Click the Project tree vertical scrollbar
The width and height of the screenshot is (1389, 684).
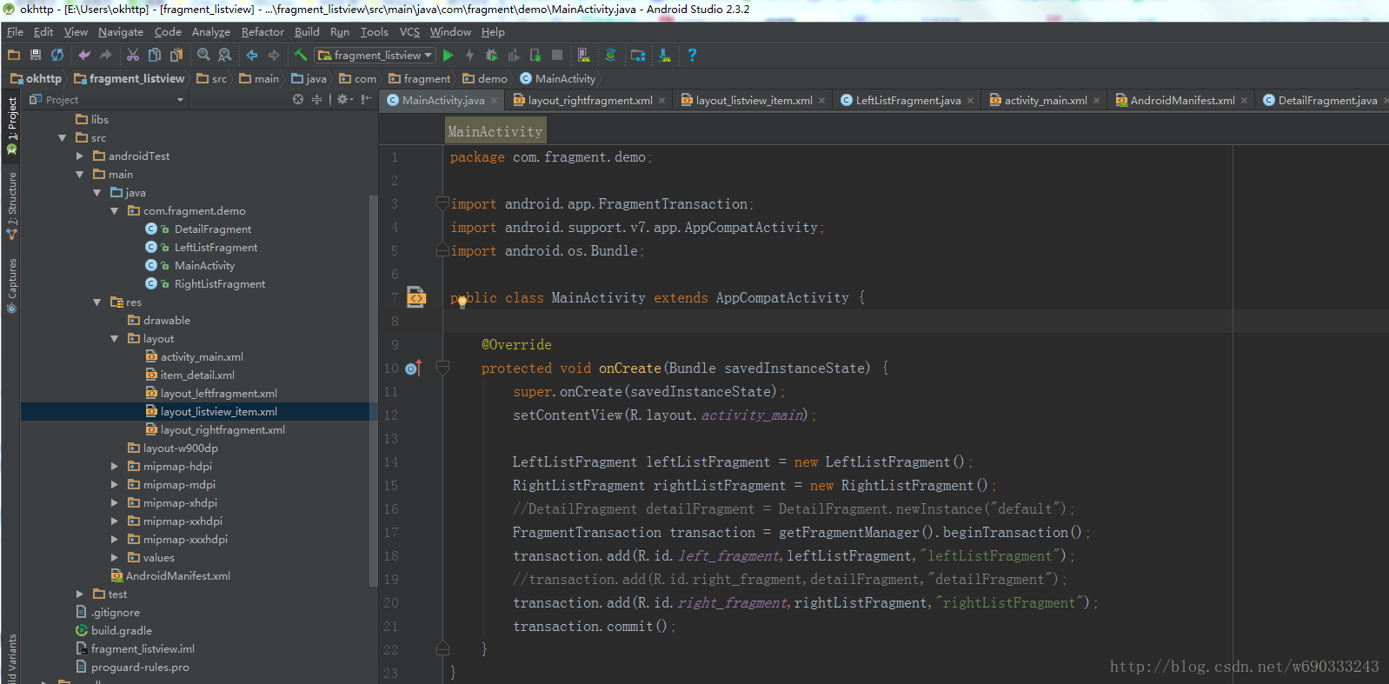pos(374,391)
